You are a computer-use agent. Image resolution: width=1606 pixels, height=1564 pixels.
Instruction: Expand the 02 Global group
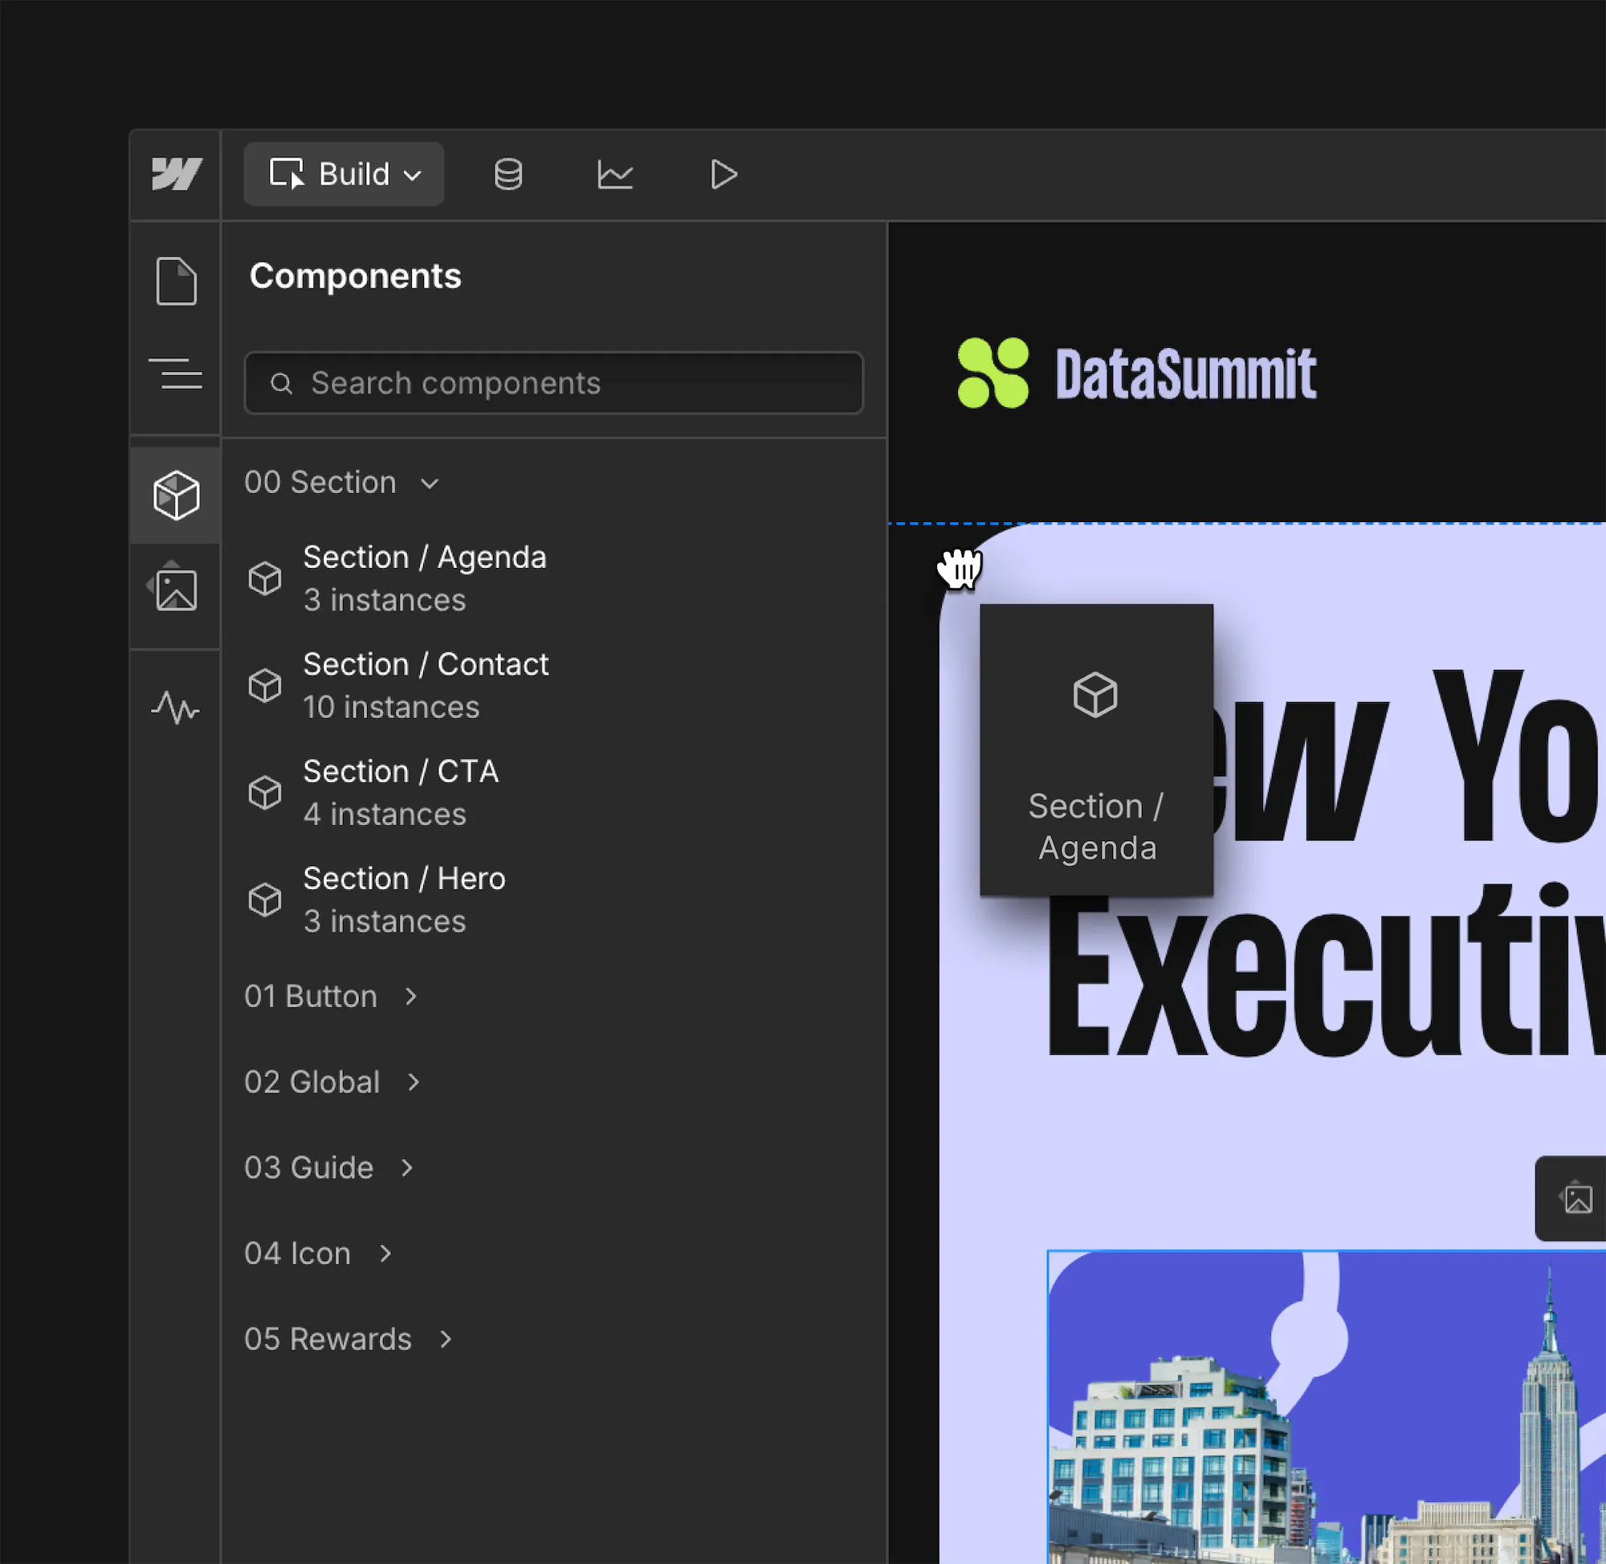(x=332, y=1082)
